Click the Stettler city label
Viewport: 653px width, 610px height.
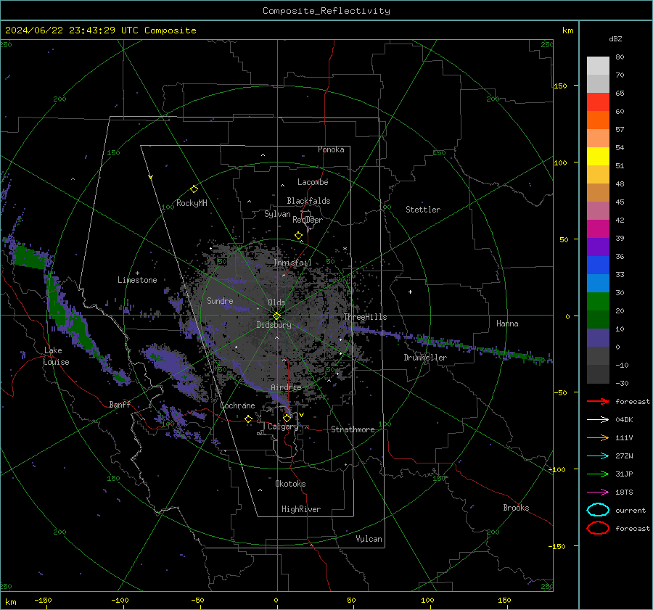(x=423, y=210)
